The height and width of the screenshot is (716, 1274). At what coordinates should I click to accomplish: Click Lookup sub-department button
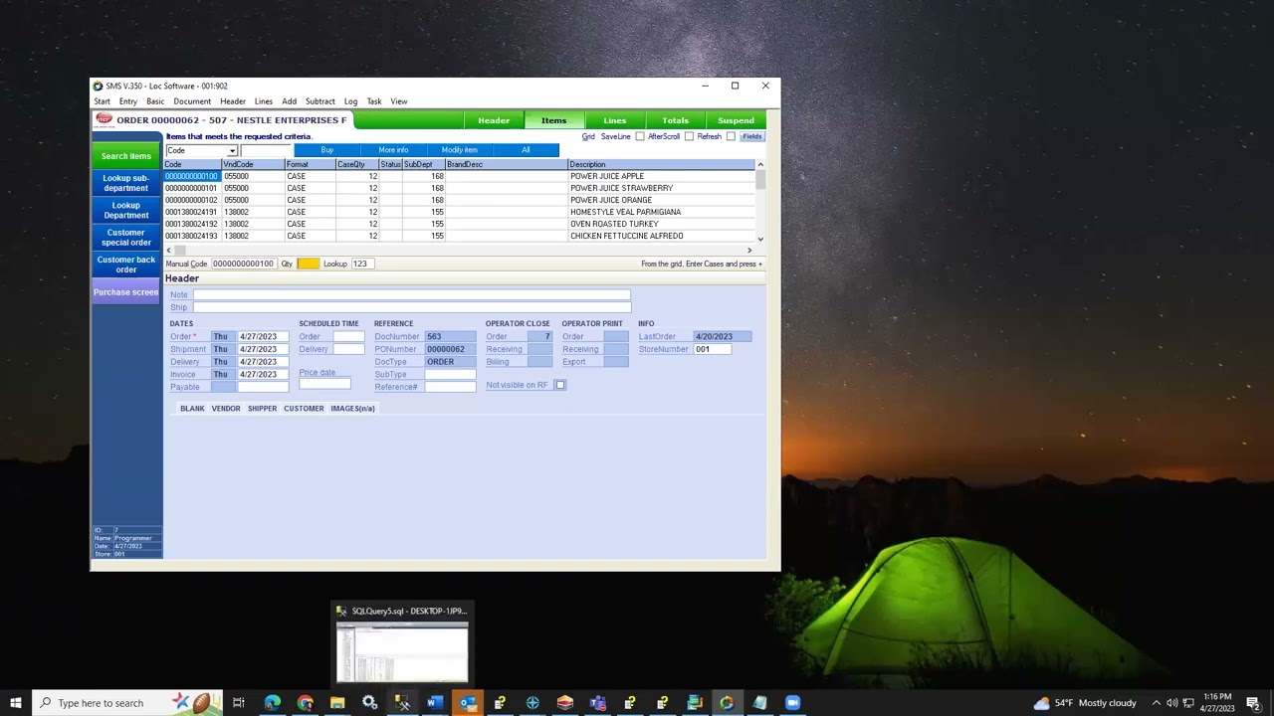click(x=126, y=183)
